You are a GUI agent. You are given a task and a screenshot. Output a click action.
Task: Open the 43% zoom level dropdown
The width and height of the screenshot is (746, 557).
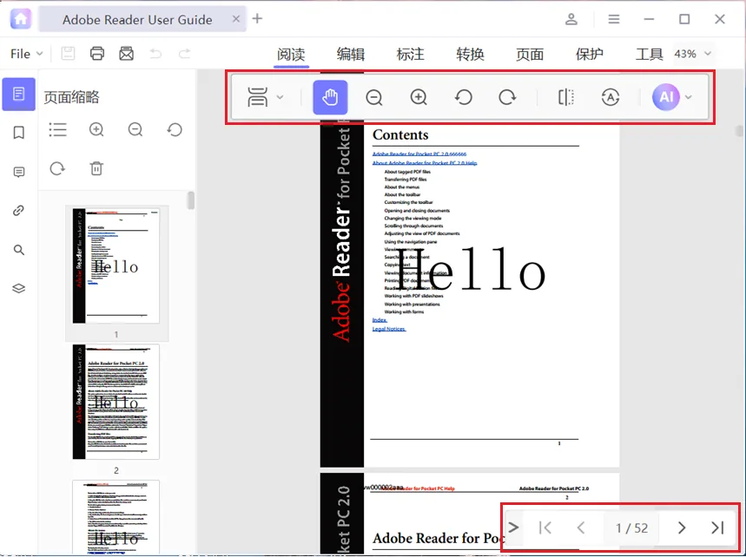(693, 54)
